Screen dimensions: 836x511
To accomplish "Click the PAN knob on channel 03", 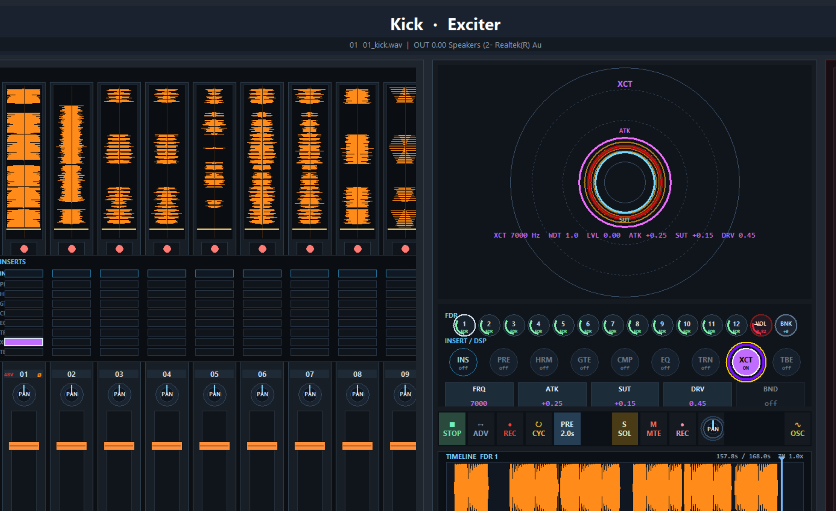I will 119,394.
